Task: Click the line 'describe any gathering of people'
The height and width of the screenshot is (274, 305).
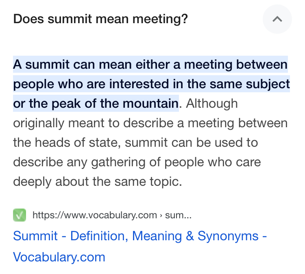Action: tap(109, 162)
